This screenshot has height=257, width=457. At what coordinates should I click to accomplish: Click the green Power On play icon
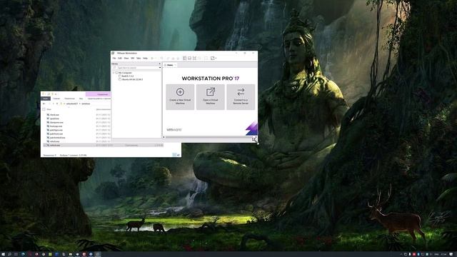click(152, 59)
